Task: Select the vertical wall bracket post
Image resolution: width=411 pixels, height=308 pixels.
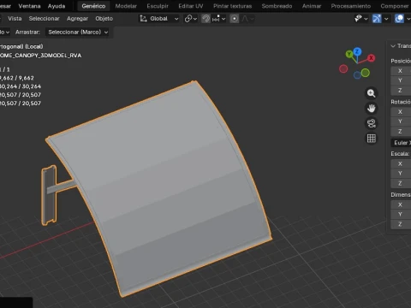Action: [49, 195]
